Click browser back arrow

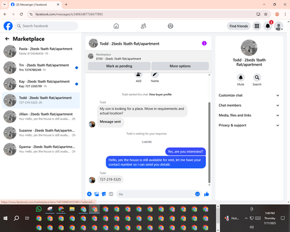coord(5,14)
